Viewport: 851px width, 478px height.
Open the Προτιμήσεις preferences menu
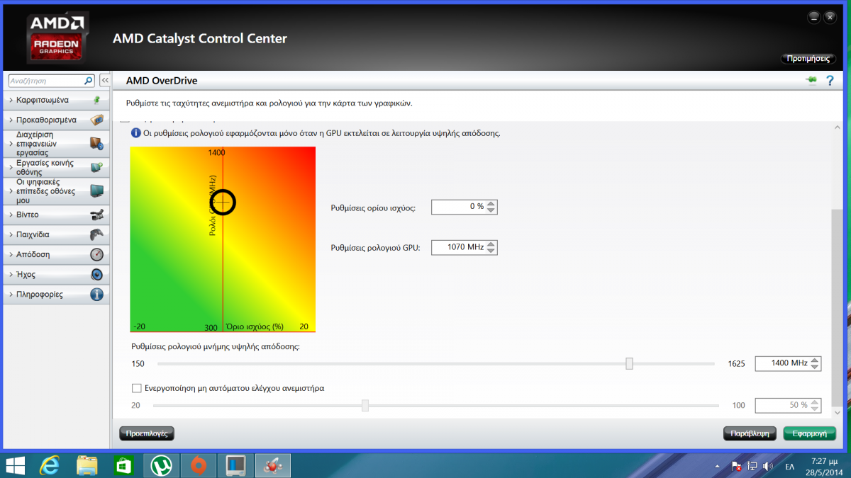tap(808, 59)
